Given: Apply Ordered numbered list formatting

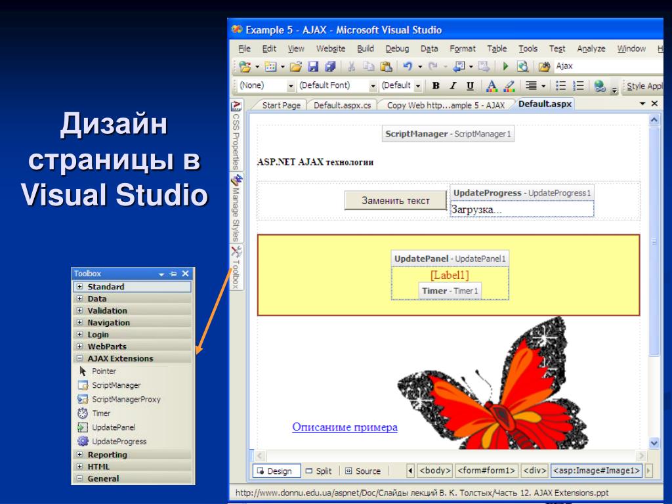Looking at the screenshot, I should tap(578, 86).
